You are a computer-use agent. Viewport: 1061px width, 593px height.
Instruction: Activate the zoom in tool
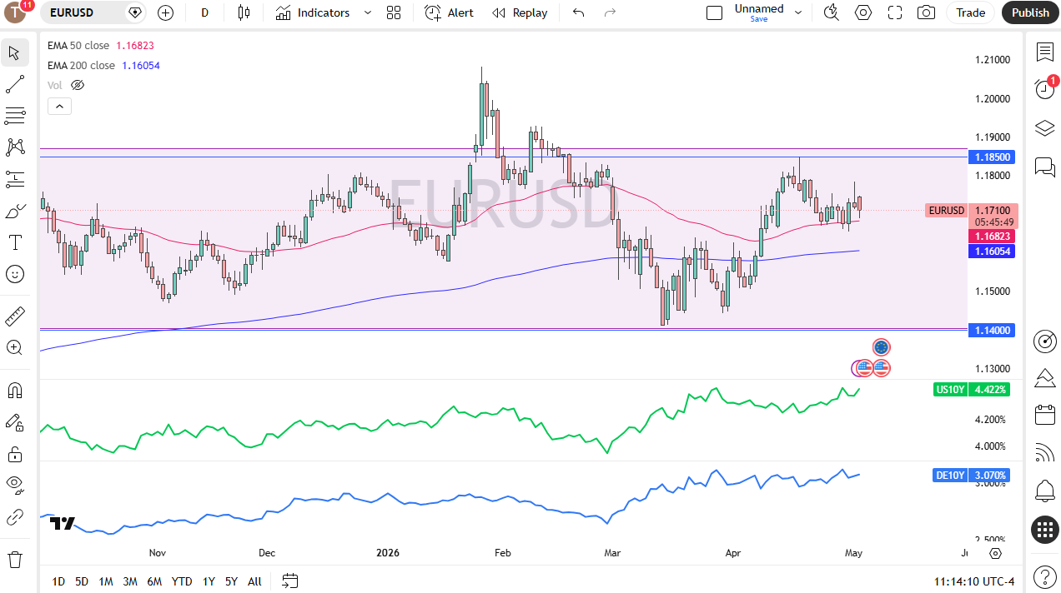pos(15,347)
